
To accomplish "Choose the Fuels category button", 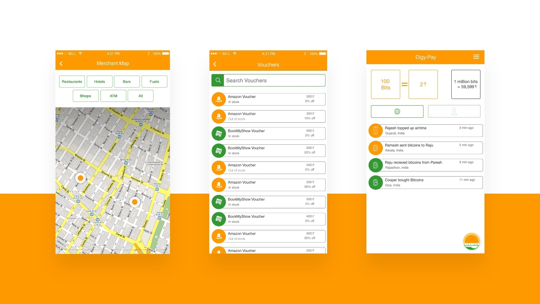I will click(154, 82).
